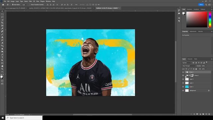Screen dimensions: 213x120
Task: Open the Layers panel flyout menu
Action: click(x=212, y=59)
